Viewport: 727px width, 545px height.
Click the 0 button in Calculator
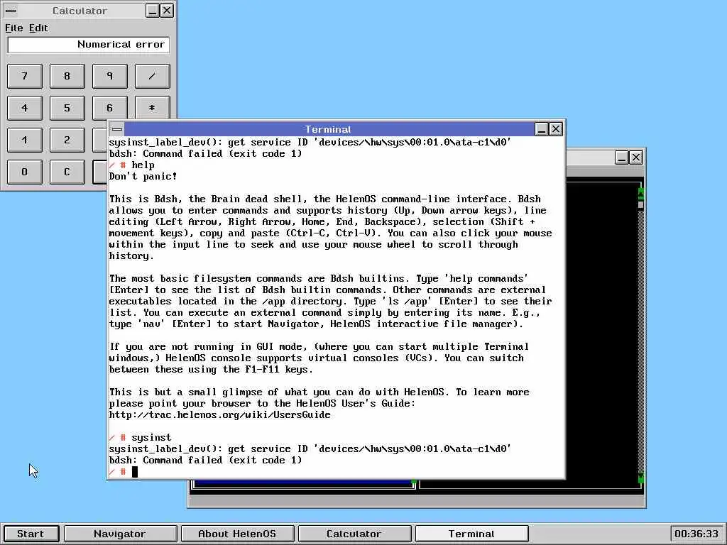(x=25, y=172)
